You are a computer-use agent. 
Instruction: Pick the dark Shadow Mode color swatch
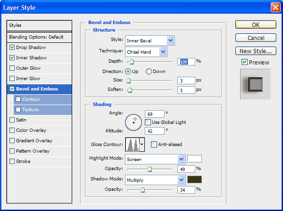pyautogui.click(x=194, y=179)
